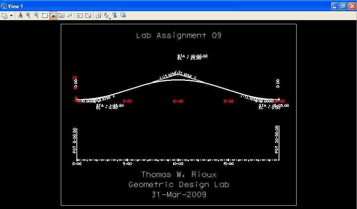Restore down the View 1 window
Screen dimensions: 357x209
(x=344, y=6)
